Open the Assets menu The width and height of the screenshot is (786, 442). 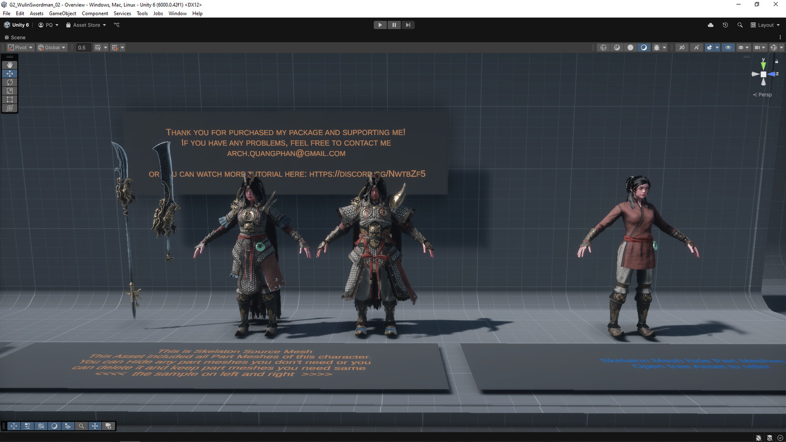coord(36,13)
